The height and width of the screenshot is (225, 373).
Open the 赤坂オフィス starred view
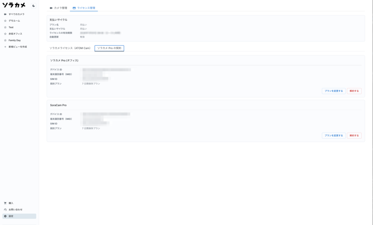[x=19, y=34]
